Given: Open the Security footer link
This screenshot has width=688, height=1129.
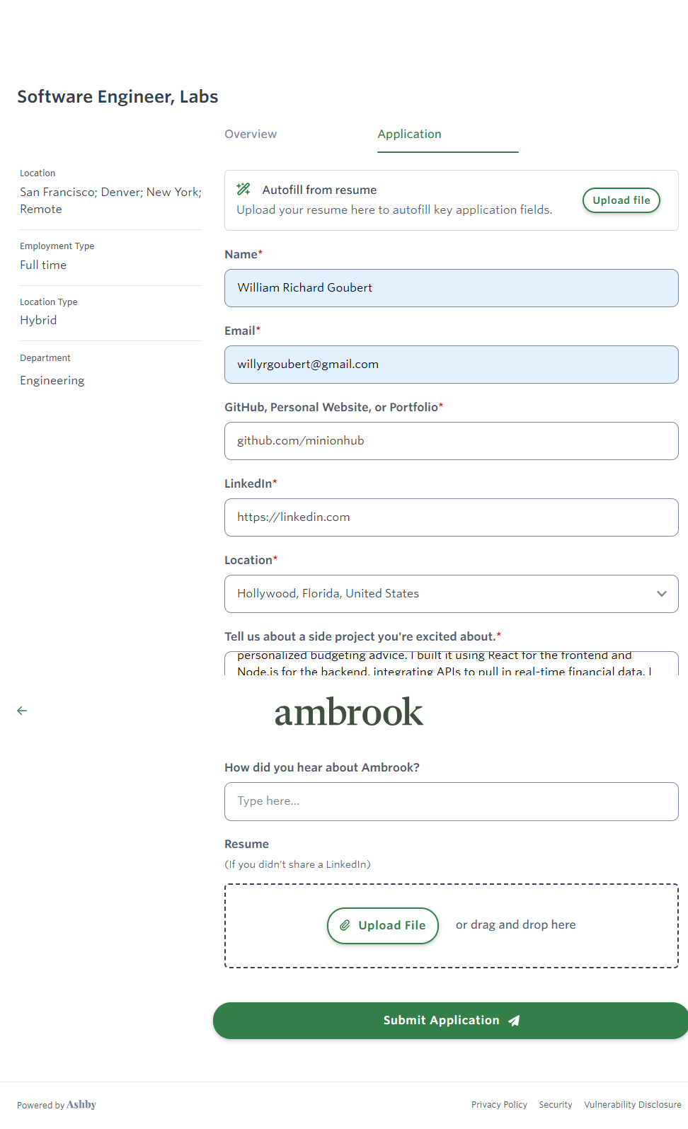Looking at the screenshot, I should pos(556,1104).
